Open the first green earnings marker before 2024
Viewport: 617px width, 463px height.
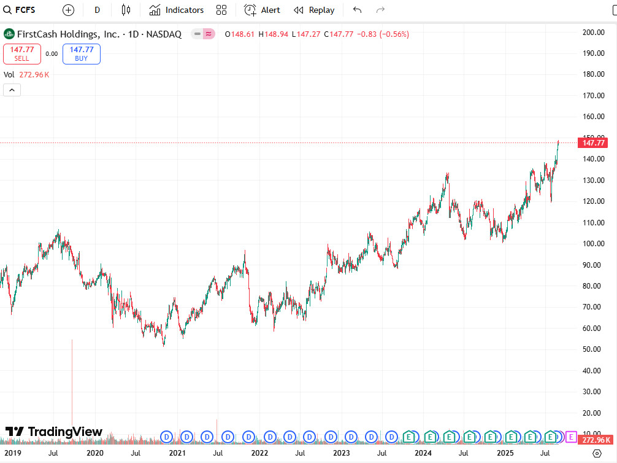[409, 437]
